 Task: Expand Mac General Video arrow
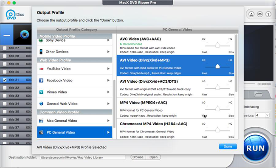coord(108,120)
